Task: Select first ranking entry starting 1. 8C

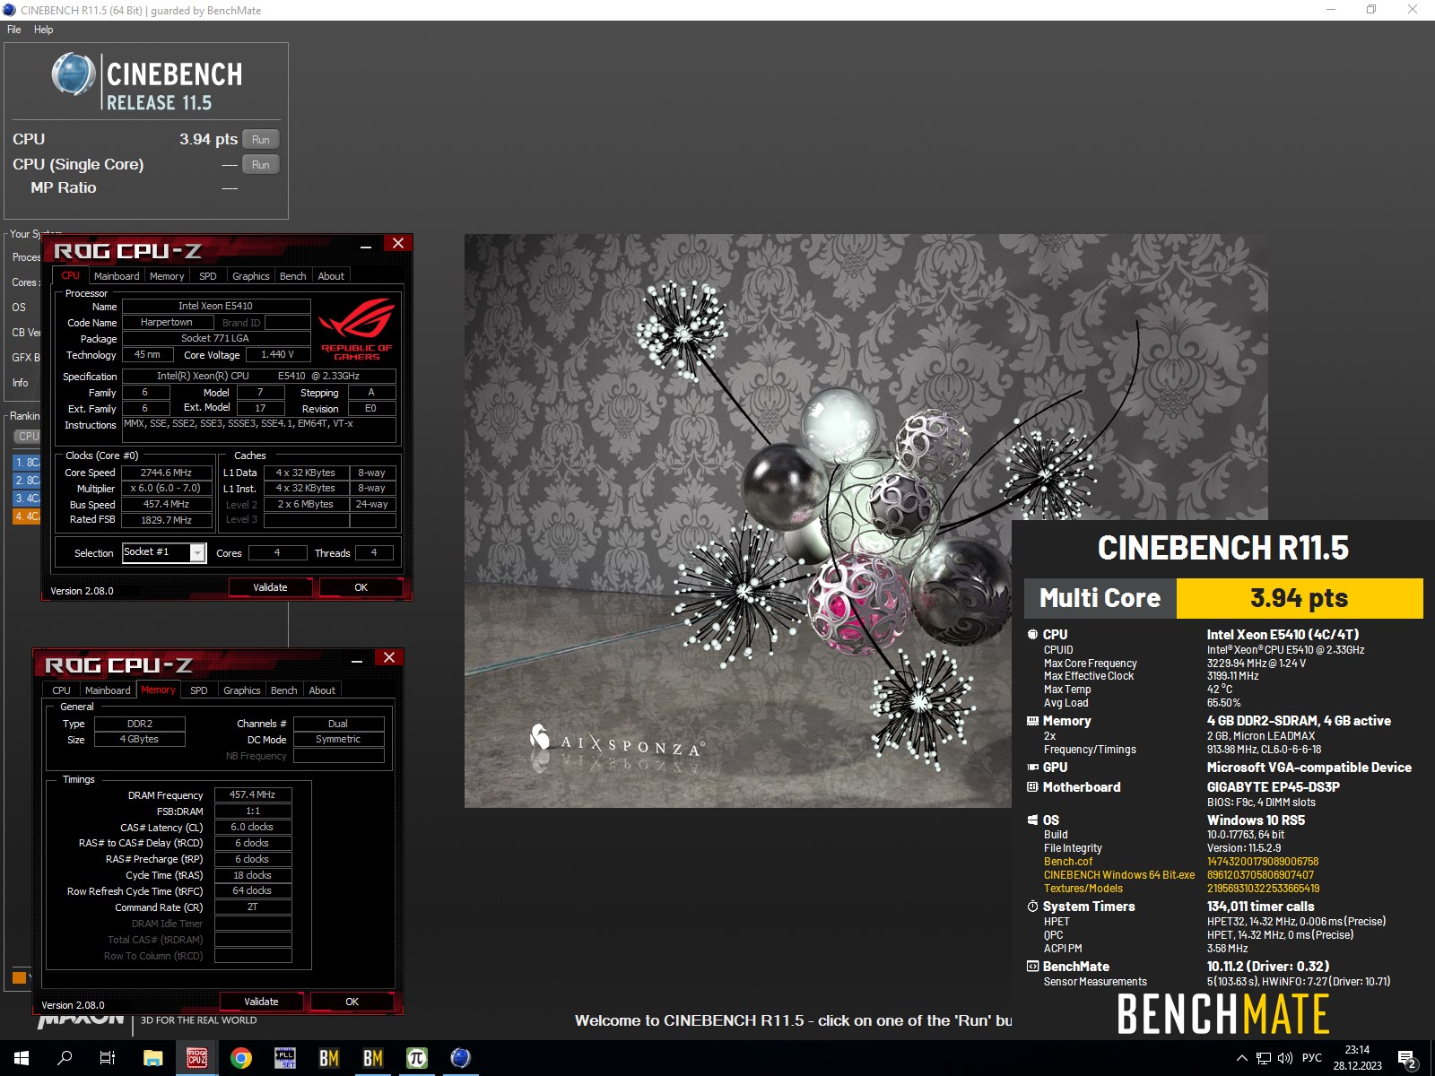Action: (27, 463)
